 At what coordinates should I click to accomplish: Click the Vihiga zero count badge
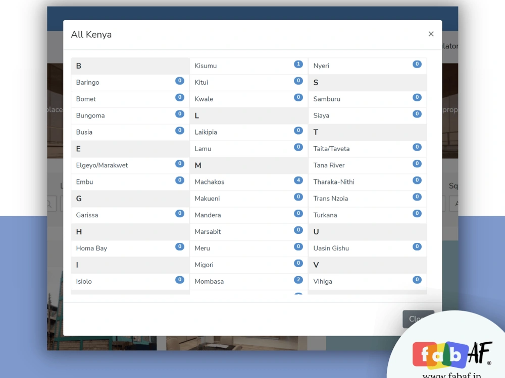(x=417, y=280)
